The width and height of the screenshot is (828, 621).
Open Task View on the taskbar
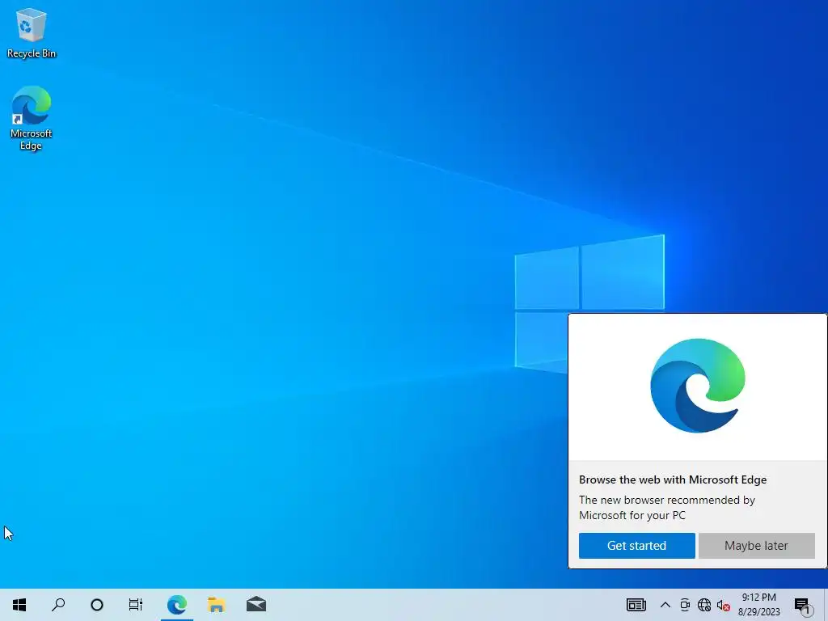click(136, 605)
